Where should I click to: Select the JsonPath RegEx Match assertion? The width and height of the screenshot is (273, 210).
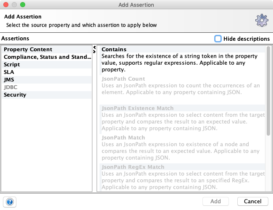pos(133,167)
